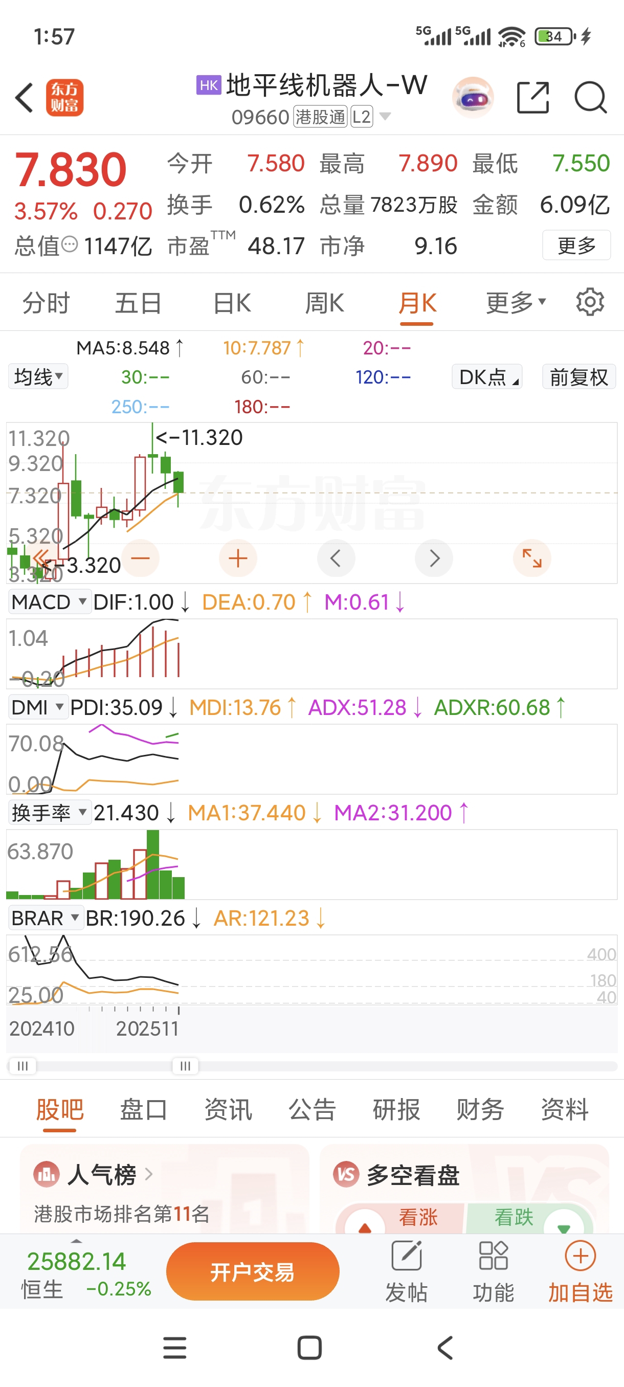Open 人气榜 chevron link
Screen dimensions: 624x1387
pyautogui.click(x=149, y=1174)
